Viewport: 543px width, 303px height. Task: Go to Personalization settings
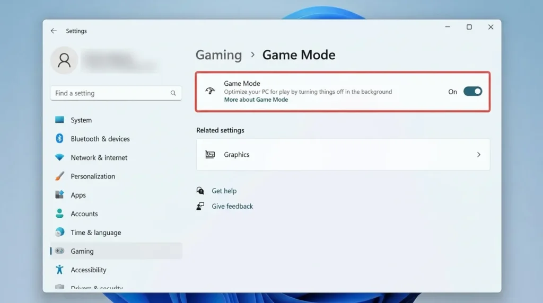coord(116,176)
